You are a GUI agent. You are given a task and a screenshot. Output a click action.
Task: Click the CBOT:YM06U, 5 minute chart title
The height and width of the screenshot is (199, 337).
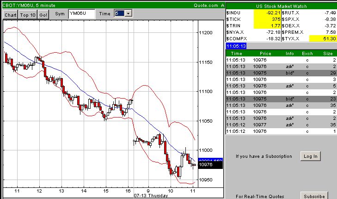[x=29, y=6]
